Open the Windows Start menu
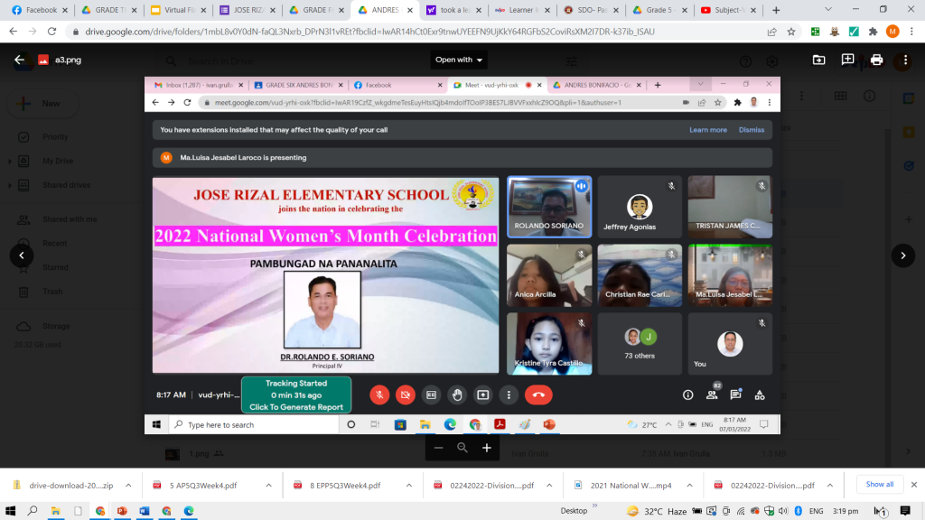 pyautogui.click(x=10, y=511)
